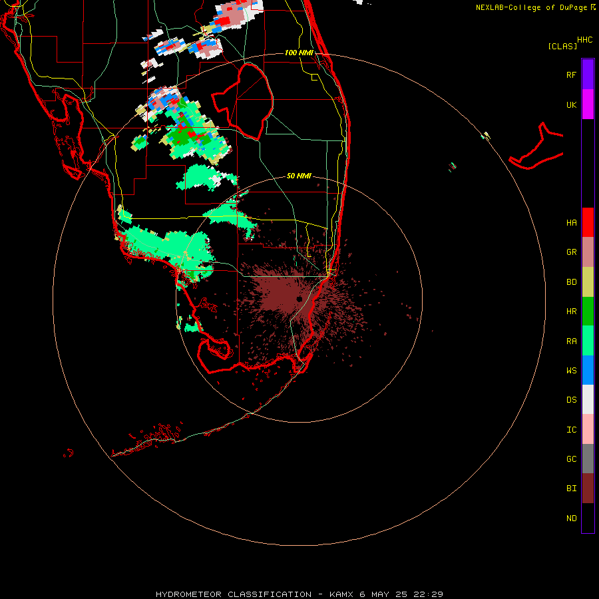Viewport: 599px width, 599px height.
Task: Click the purple RF color swatch
Action: (x=588, y=75)
